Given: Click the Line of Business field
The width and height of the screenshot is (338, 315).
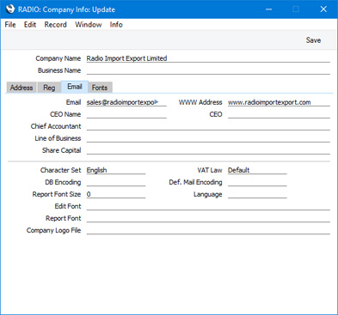Looking at the screenshot, I should [x=208, y=138].
